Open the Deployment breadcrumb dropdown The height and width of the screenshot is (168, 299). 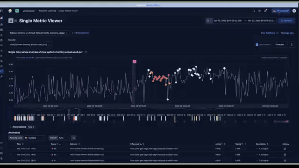click(29, 11)
